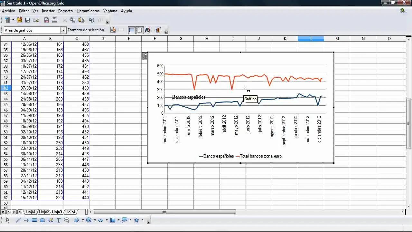Open the dropdown arrow beside New document

13,20
